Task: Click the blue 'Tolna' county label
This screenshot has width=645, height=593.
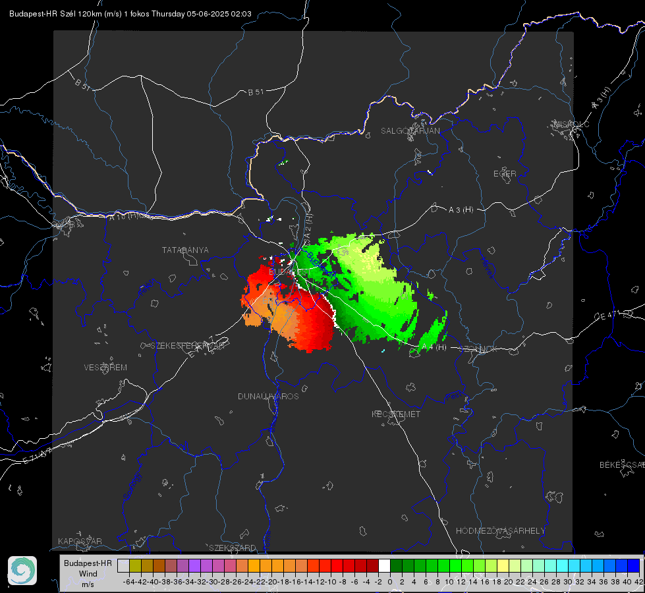Action: point(267,540)
